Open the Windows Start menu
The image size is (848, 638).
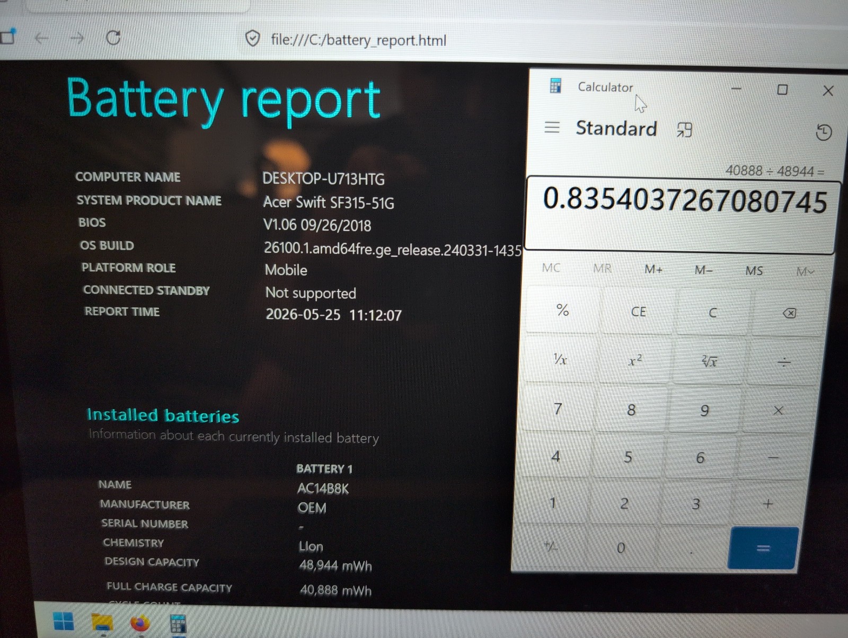click(x=64, y=621)
